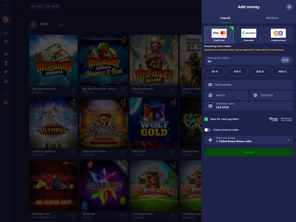
Task: Open the Sports section
Action: 53,7
